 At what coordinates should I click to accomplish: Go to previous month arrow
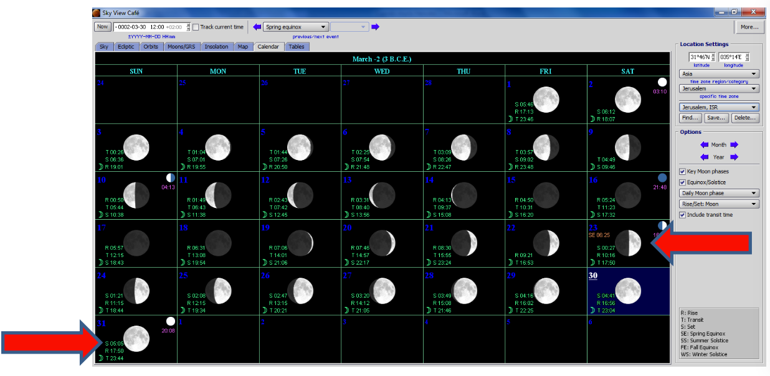click(704, 144)
